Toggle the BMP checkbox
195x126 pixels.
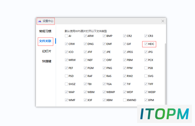pyautogui.click(x=104, y=36)
